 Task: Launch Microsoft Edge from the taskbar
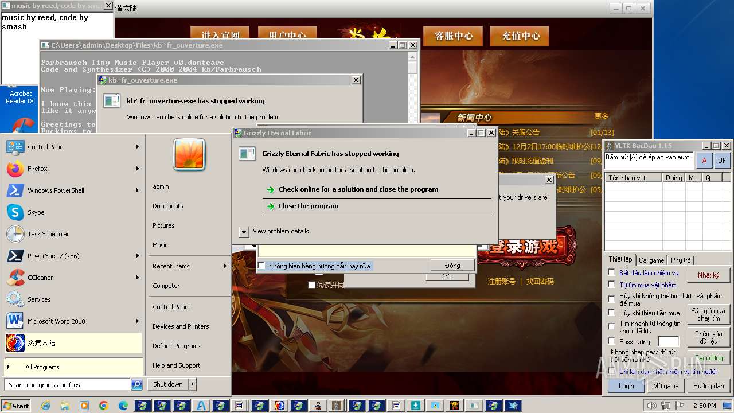coord(123,406)
